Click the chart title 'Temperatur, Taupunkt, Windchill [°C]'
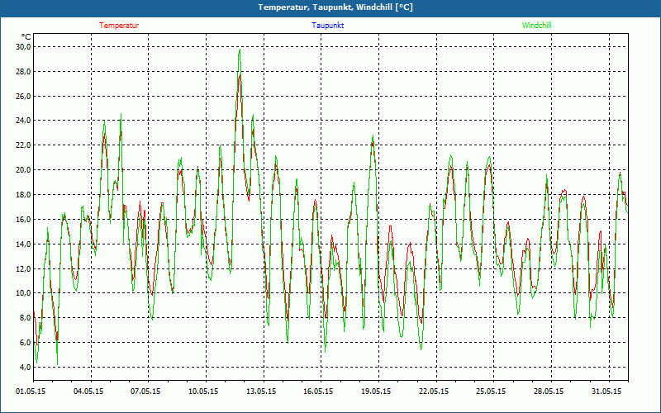The image size is (661, 413). coord(335,7)
